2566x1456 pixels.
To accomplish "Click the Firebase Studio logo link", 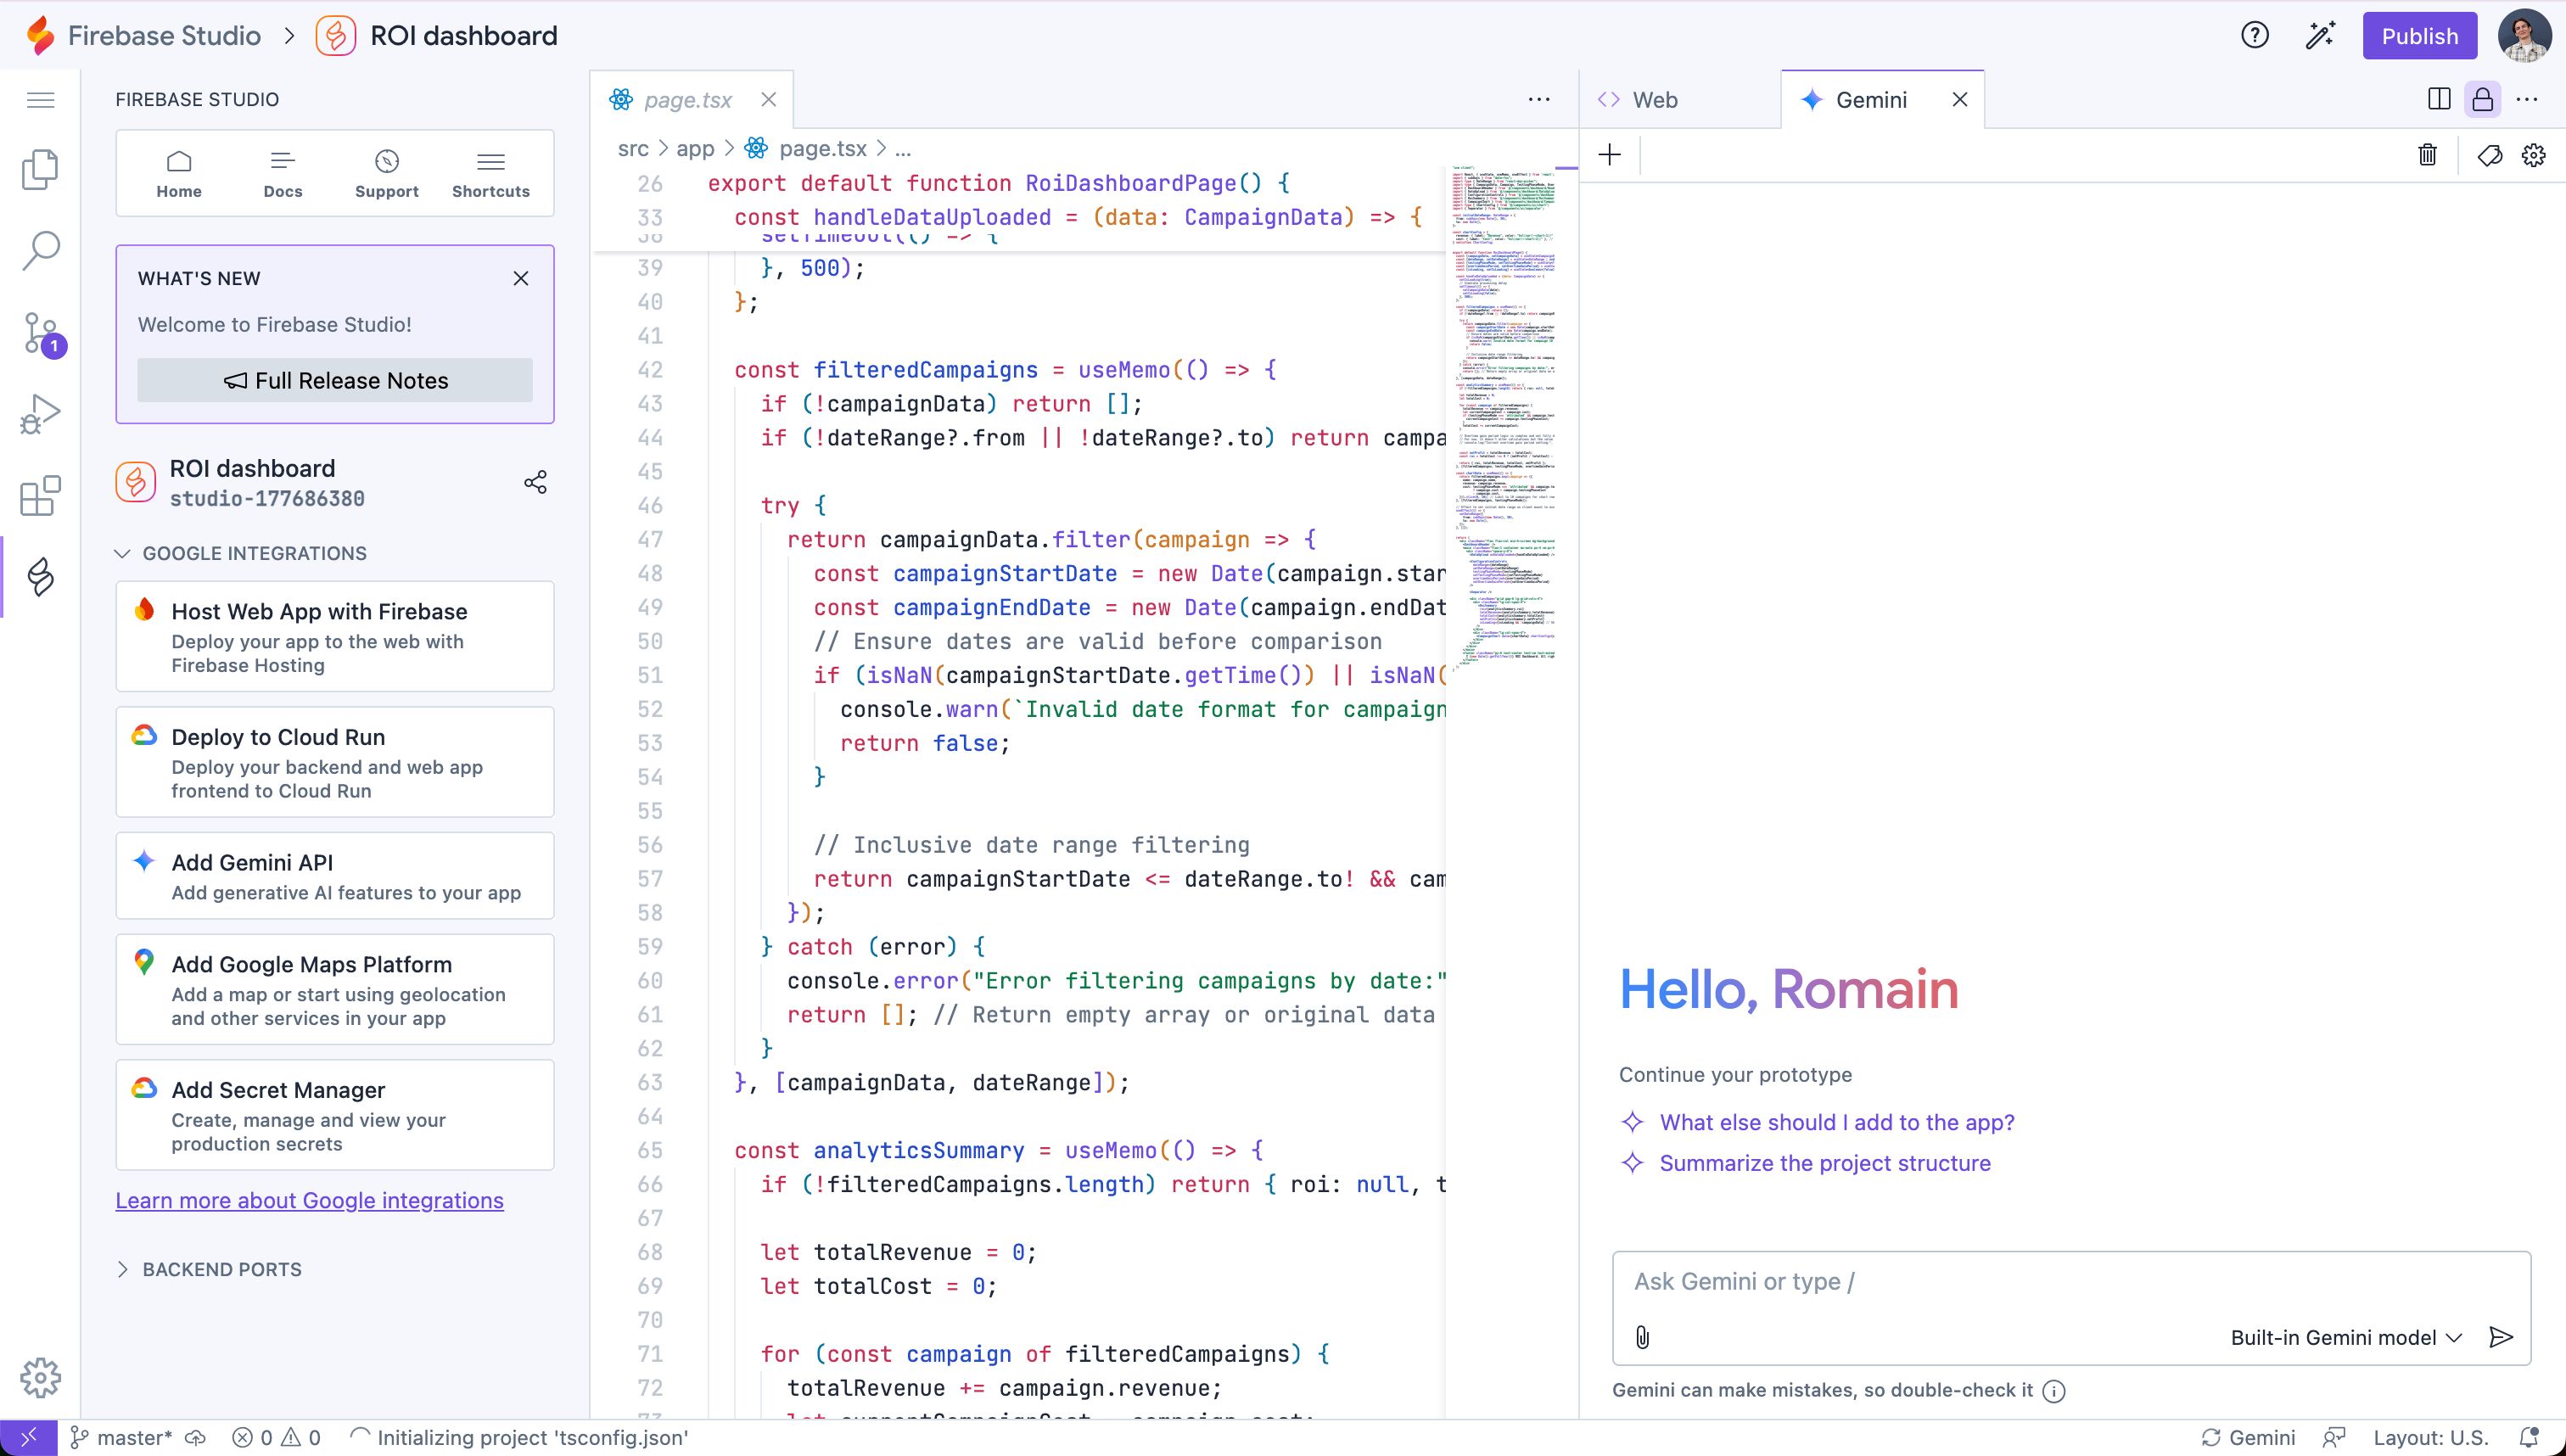I will point(143,36).
